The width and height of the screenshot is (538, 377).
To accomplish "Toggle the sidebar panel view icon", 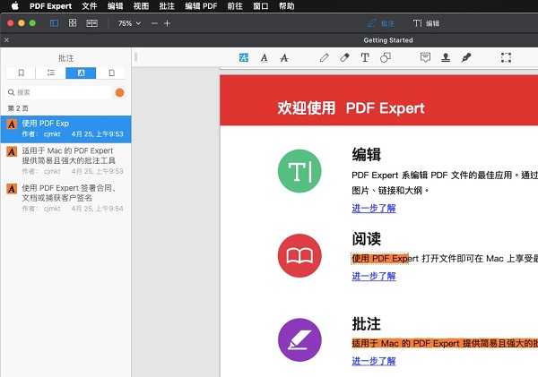I will click(54, 23).
